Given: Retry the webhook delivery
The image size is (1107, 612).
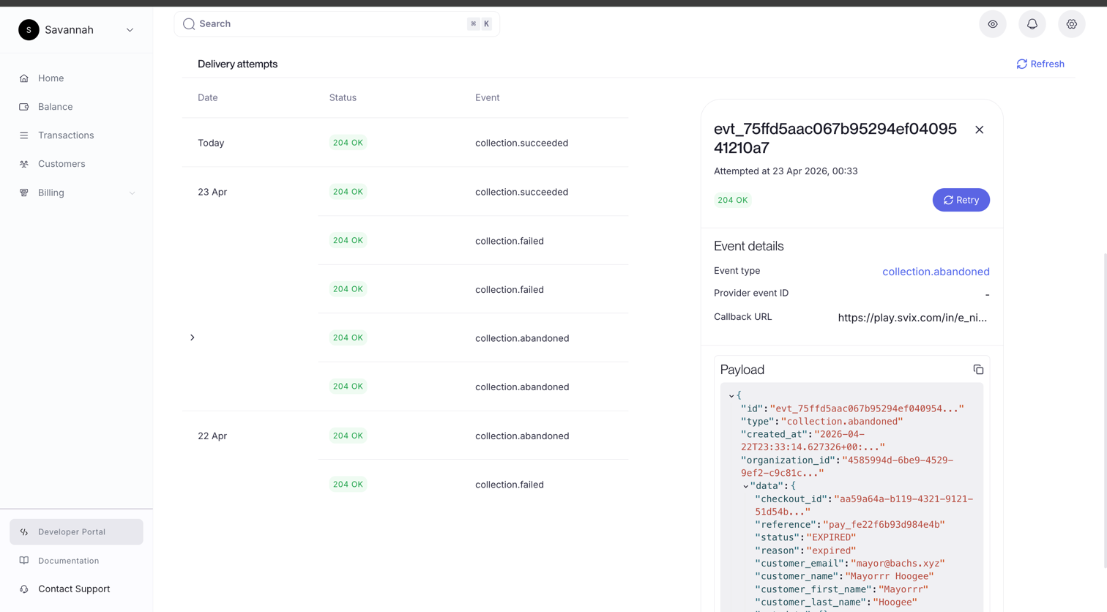Looking at the screenshot, I should [x=961, y=200].
